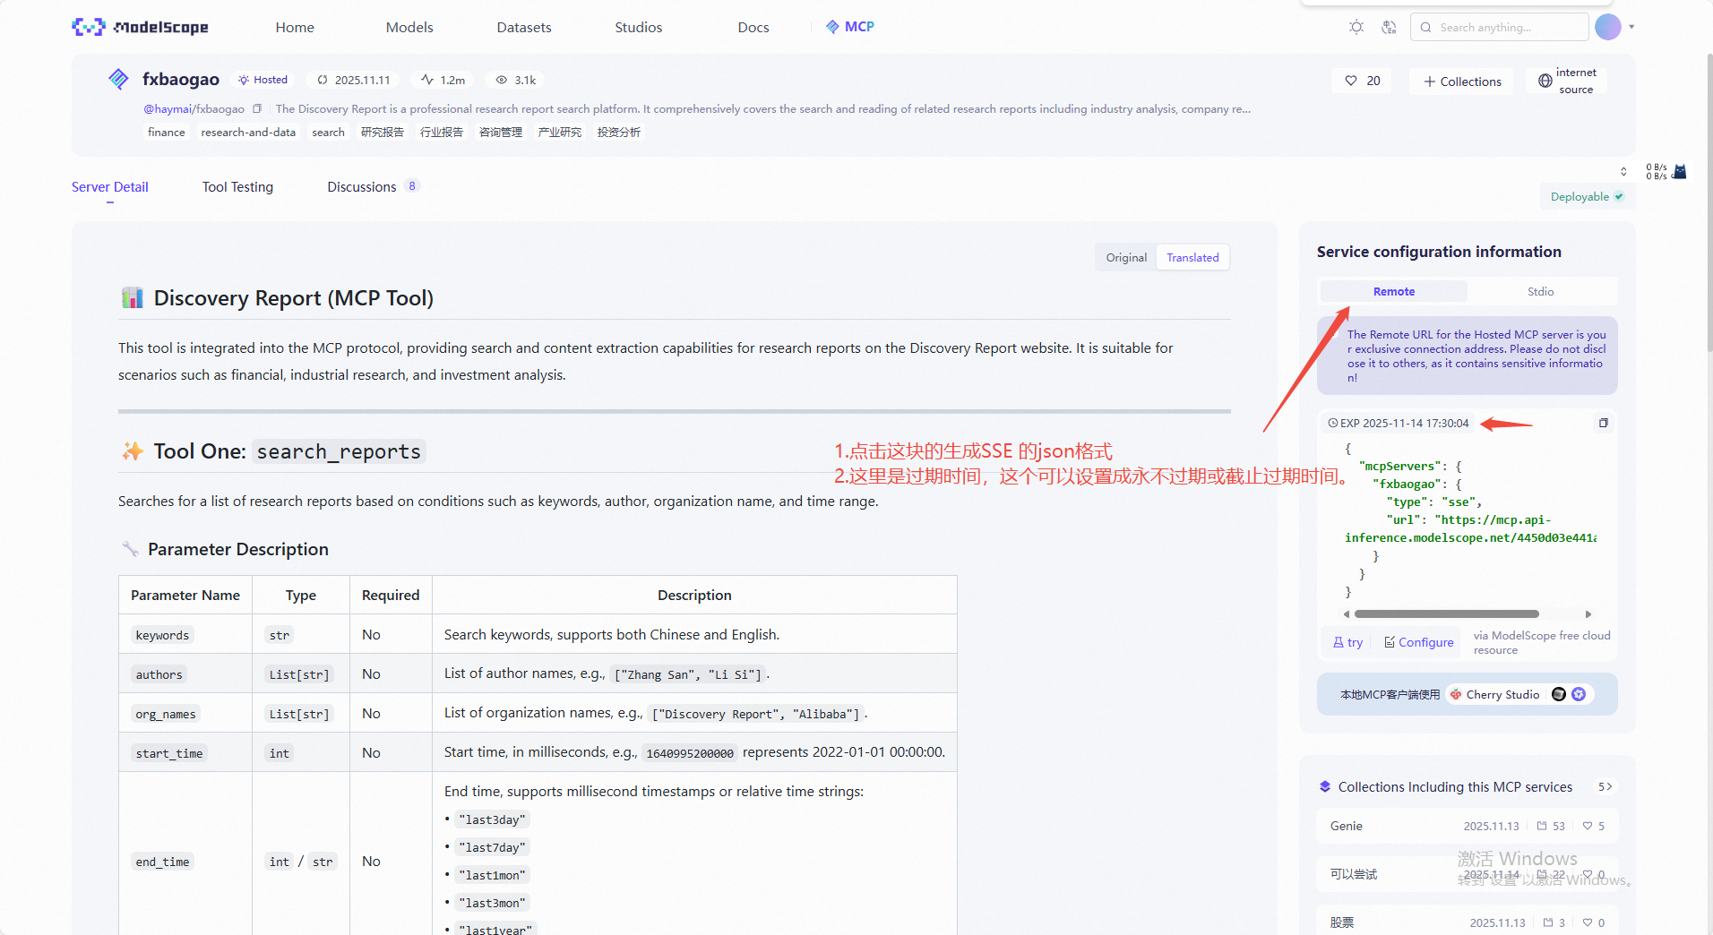Click the 3.1k views eye icon
Viewport: 1713px width, 935px height.
coord(502,80)
